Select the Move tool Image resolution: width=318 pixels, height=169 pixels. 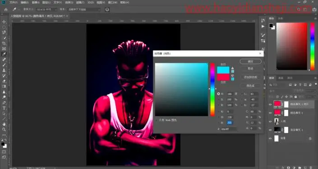(4, 22)
